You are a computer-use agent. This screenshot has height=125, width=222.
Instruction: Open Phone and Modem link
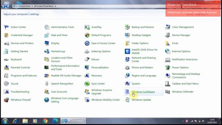pyautogui.click(x=142, y=67)
